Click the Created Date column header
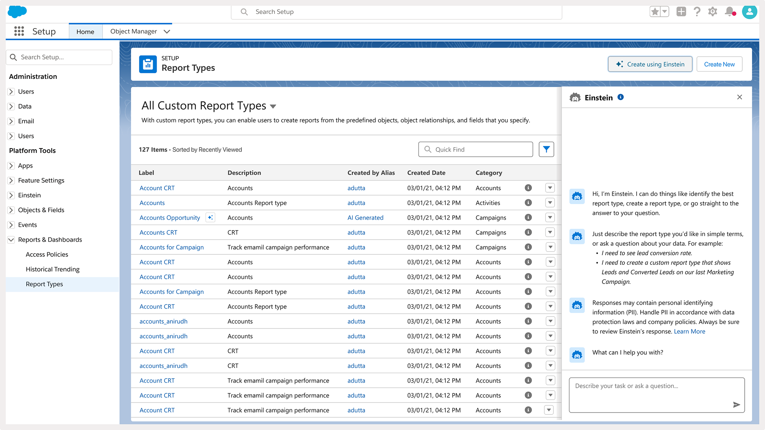This screenshot has width=765, height=430. pyautogui.click(x=426, y=173)
